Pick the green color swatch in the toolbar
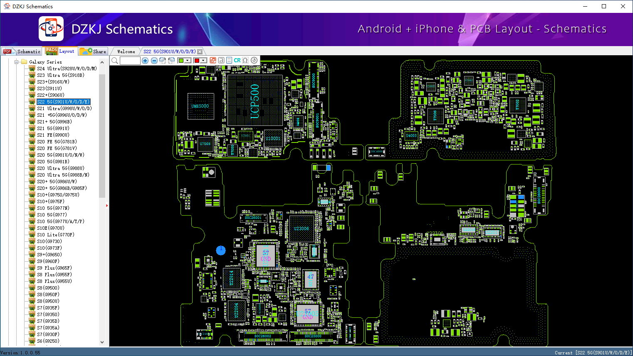The height and width of the screenshot is (356, 633). [x=181, y=61]
